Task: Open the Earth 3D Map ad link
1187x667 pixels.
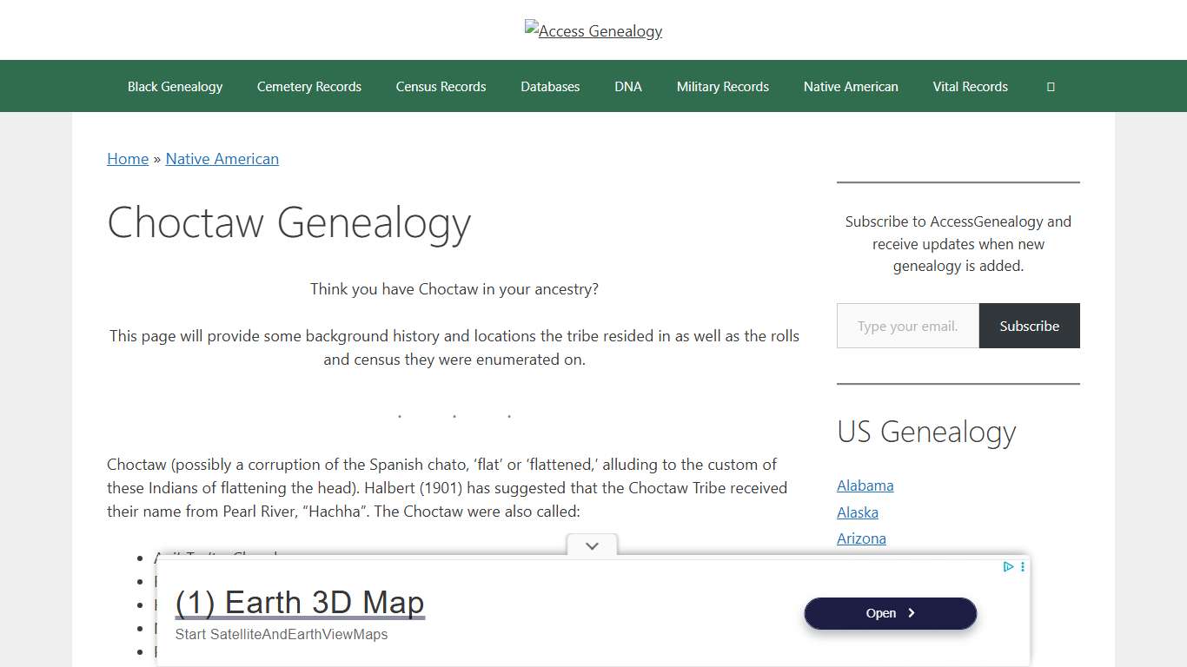Action: (x=300, y=602)
